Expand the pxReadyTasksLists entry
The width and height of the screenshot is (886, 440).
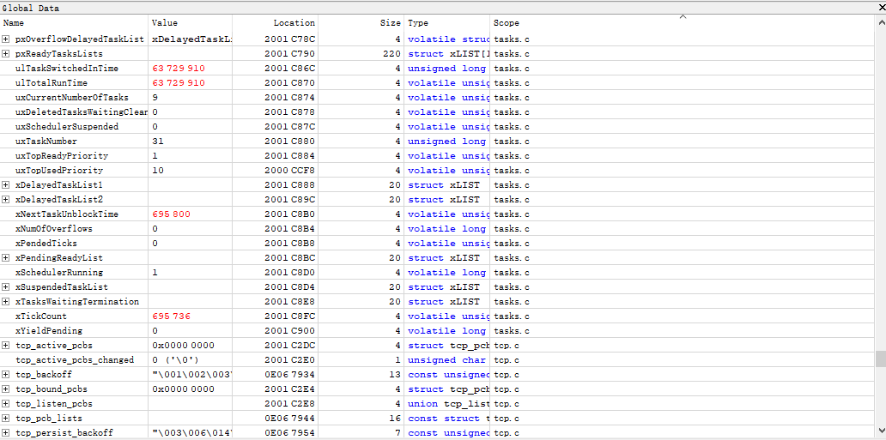[6, 54]
